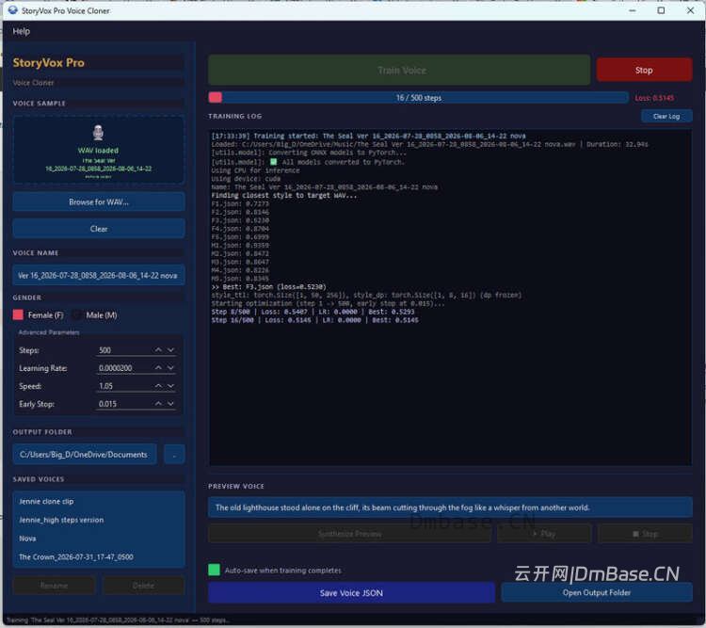Screen dimensions: 706x628
Task: Click the Train Voice button
Action: point(399,71)
